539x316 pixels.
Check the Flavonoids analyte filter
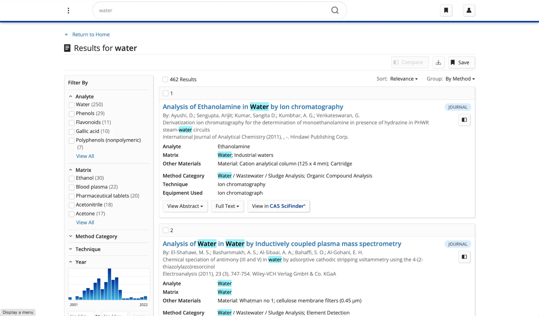point(72,123)
